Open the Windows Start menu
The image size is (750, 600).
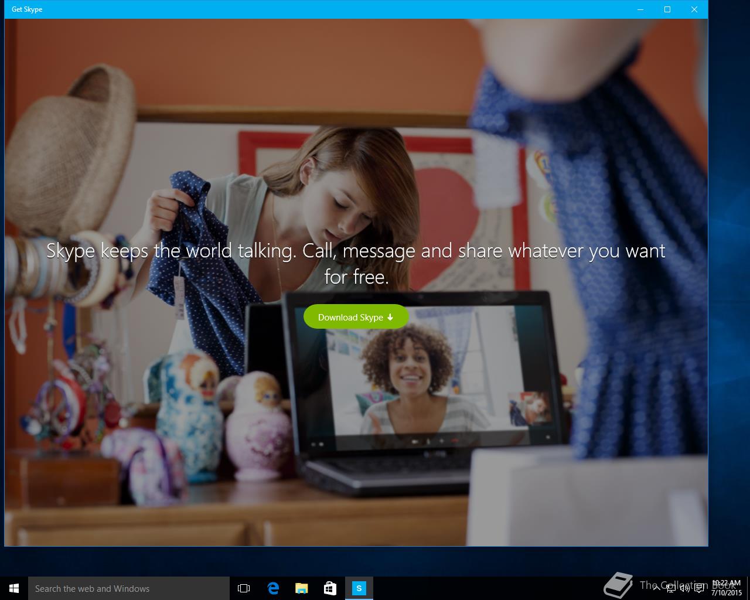[x=14, y=588]
